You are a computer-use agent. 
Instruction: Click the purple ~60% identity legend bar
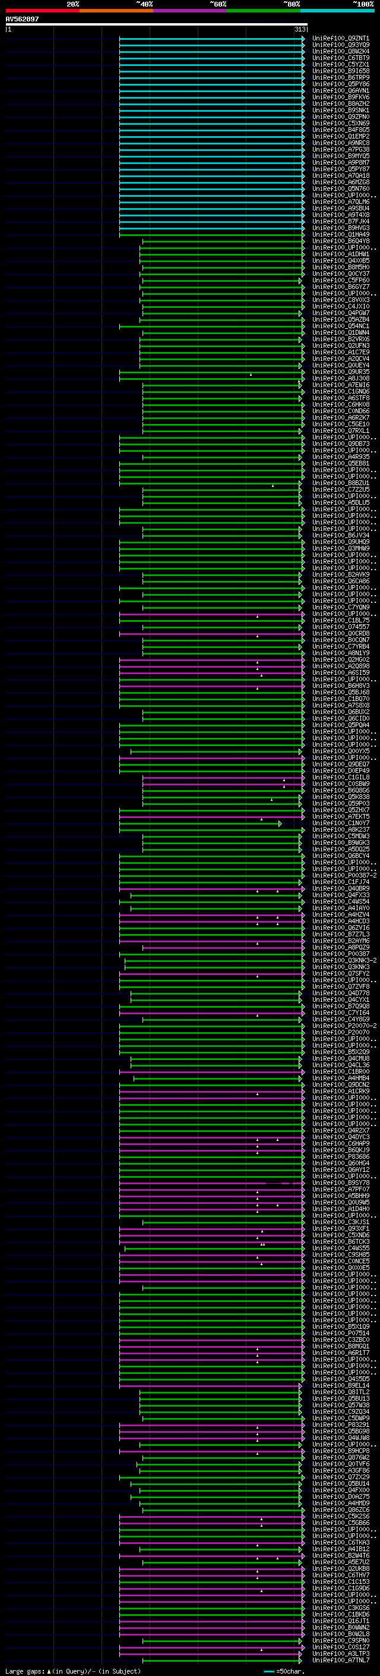point(189,11)
